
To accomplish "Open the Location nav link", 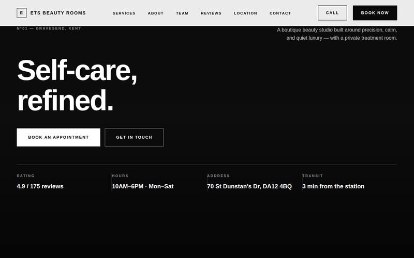I will 245,13.
